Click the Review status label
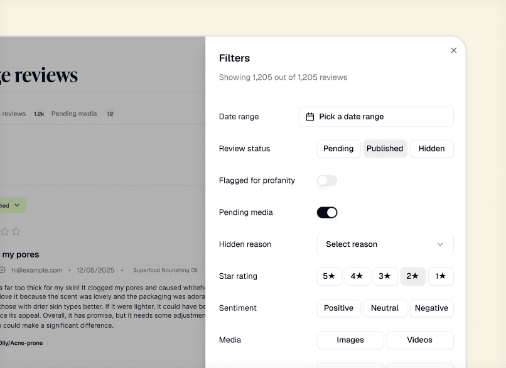The image size is (506, 368). [x=245, y=148]
